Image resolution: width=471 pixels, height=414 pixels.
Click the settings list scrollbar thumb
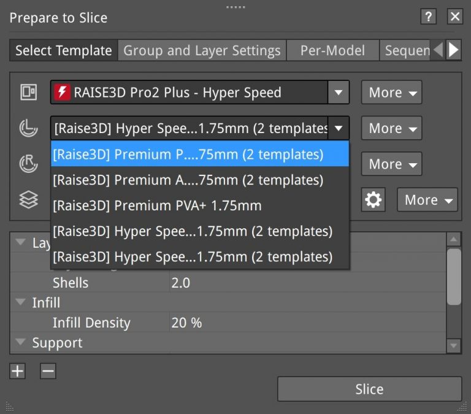pos(454,277)
